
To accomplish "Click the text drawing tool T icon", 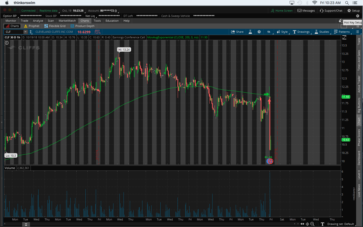I will 322,224.
